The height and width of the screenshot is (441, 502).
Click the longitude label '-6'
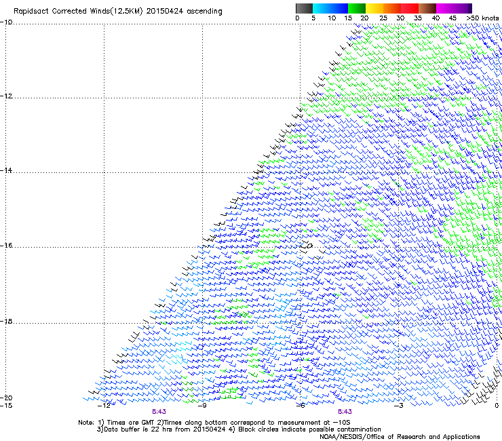pyautogui.click(x=301, y=406)
